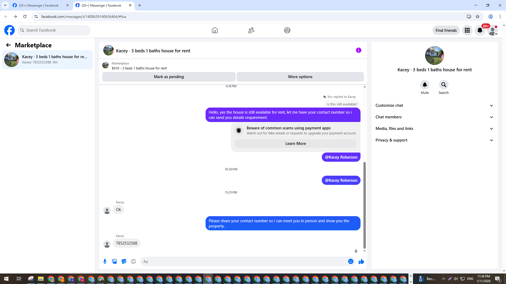The image size is (506, 284).
Task: Open the Windows notification center
Action: pos(498,279)
